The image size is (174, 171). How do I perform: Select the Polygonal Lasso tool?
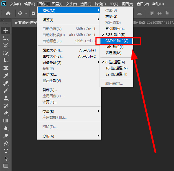(x=6, y=45)
